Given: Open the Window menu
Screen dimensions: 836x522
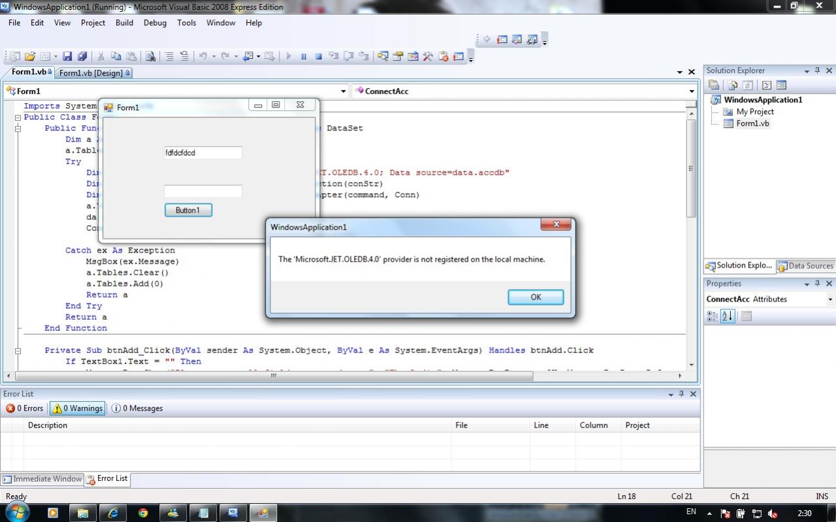Looking at the screenshot, I should click(221, 22).
